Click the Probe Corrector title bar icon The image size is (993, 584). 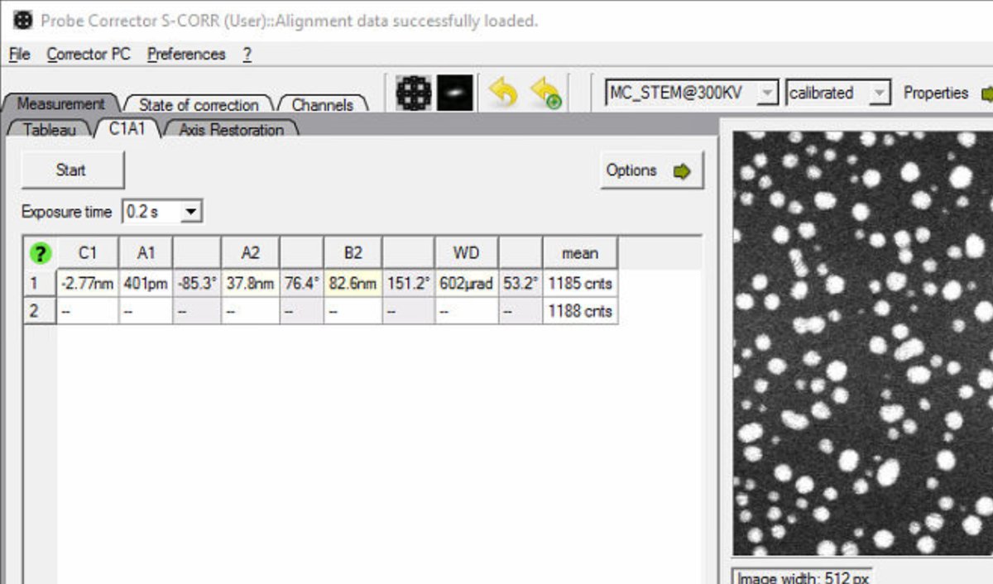(22, 20)
